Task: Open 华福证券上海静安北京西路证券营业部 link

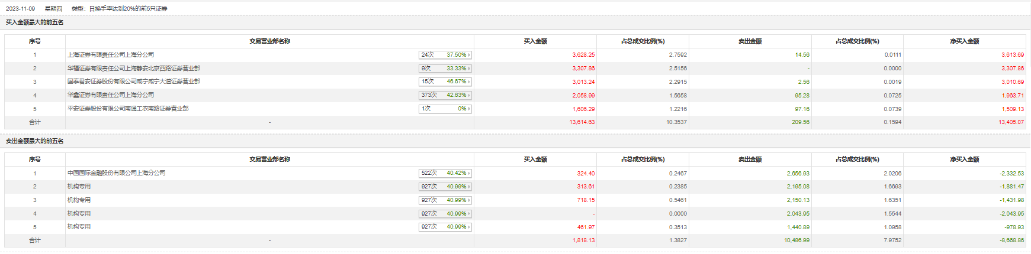Action: [x=133, y=69]
